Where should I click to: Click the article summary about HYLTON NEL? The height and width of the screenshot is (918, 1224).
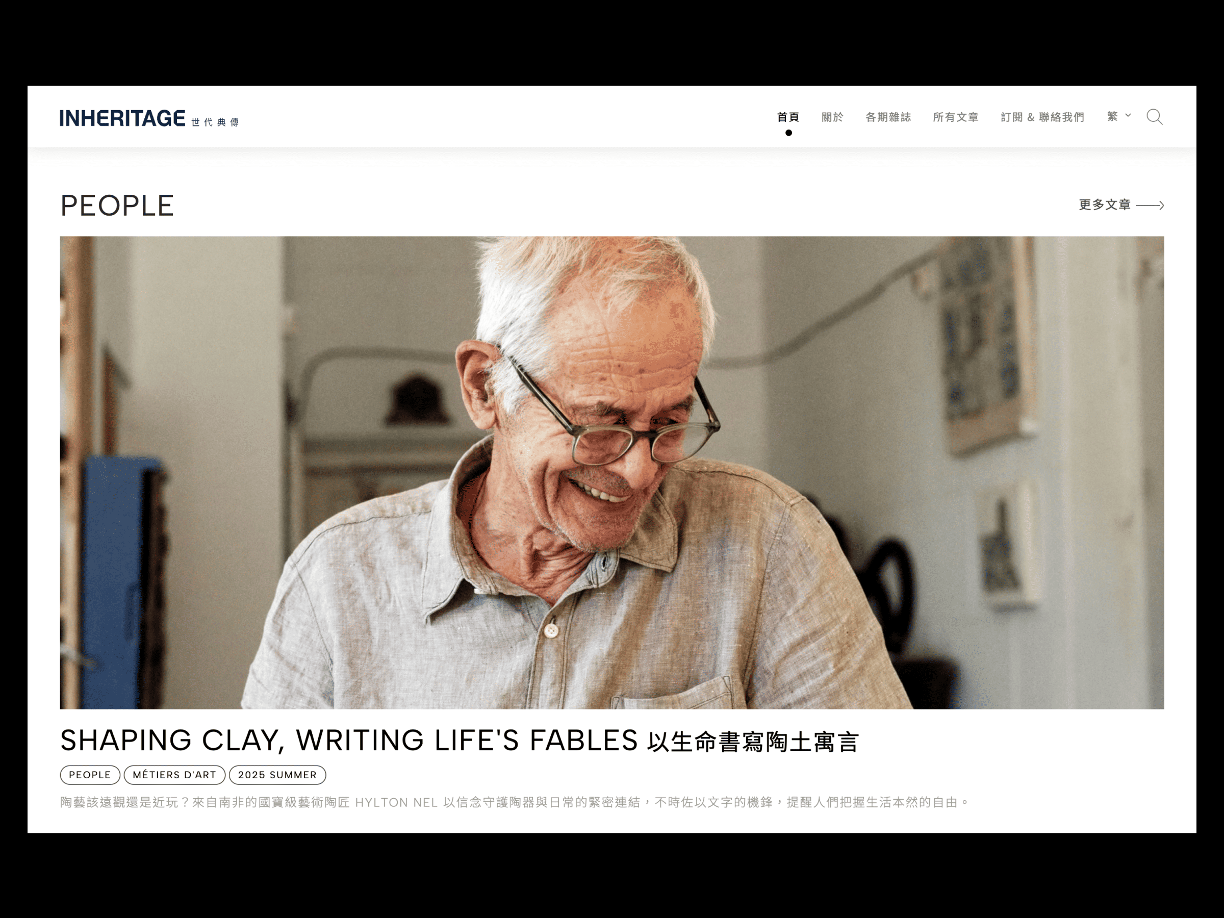515,802
